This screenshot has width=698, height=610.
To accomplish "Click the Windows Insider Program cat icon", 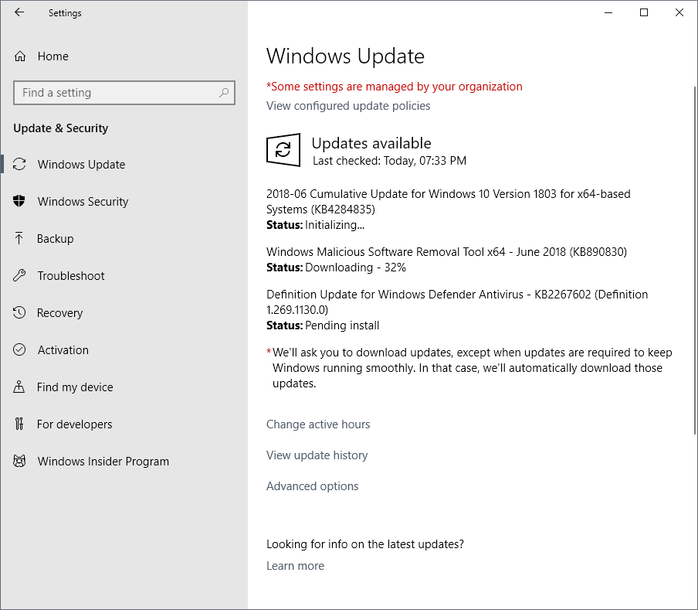I will click(x=19, y=461).
